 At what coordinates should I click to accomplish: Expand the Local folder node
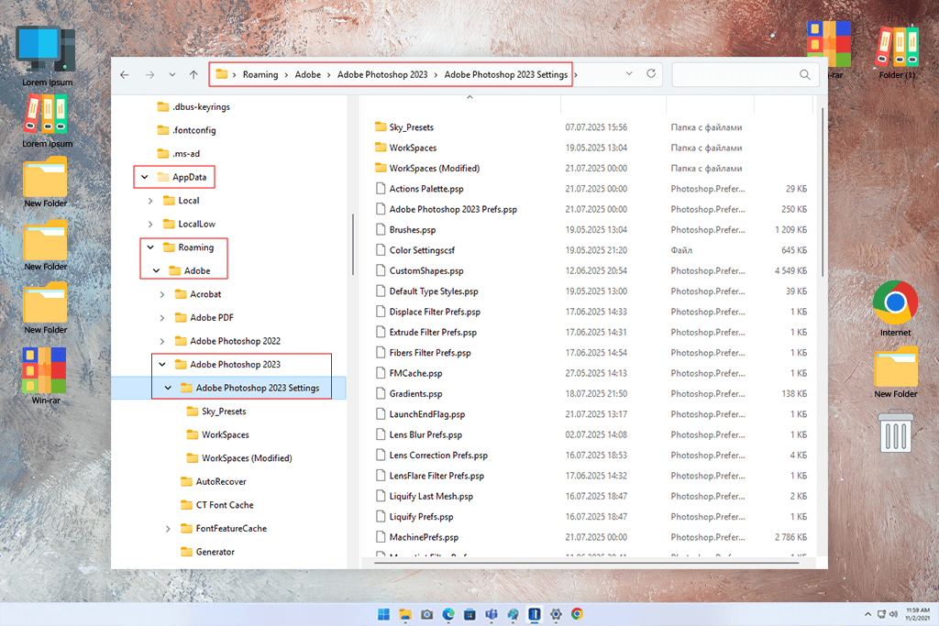click(x=150, y=201)
